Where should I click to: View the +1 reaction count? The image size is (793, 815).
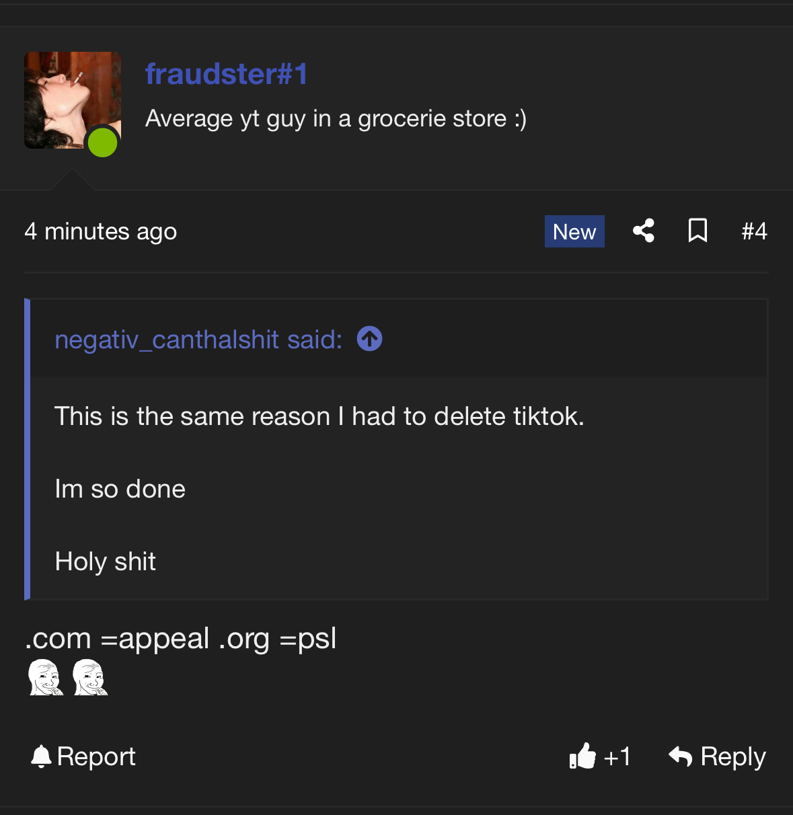click(x=617, y=757)
